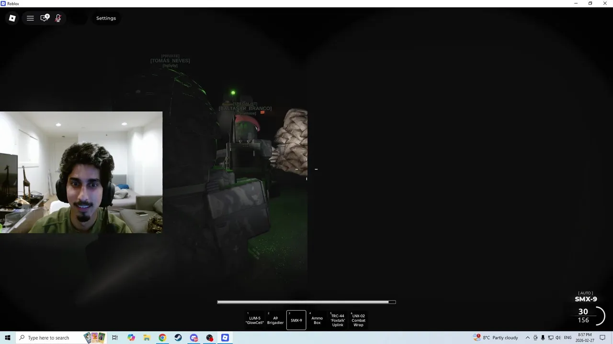Switch the ENG input language indicator
This screenshot has height=344, width=613.
pos(568,338)
